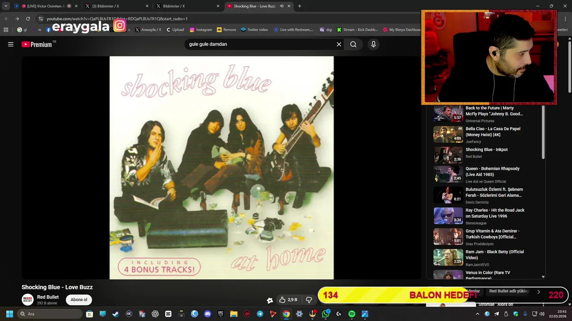Open Instagram bookmark
Screen dimensions: 572x321
point(201,30)
